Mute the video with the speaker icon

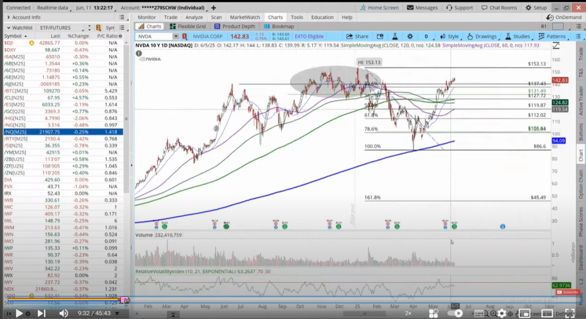click(64, 314)
